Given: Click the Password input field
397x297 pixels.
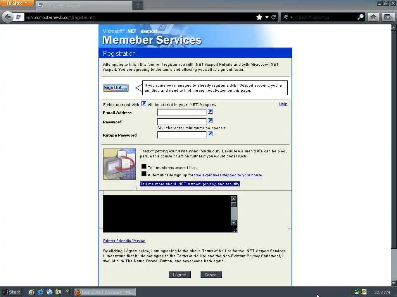Looking at the screenshot, I should [x=182, y=121].
